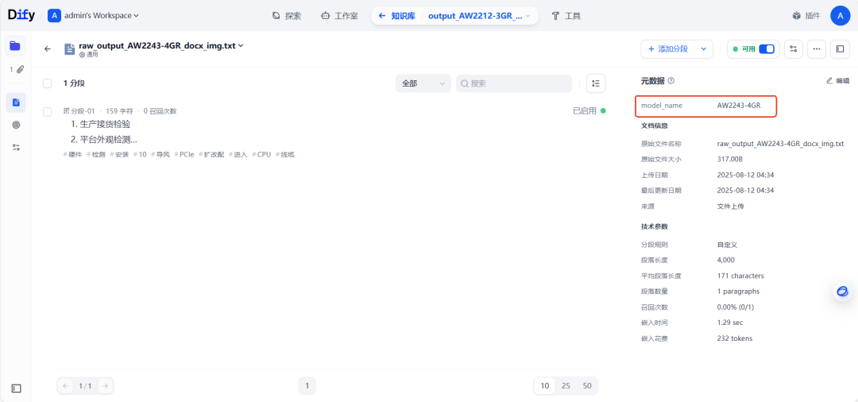The image size is (858, 402).
Task: Collapse the left sidebar panel
Action: tap(17, 388)
